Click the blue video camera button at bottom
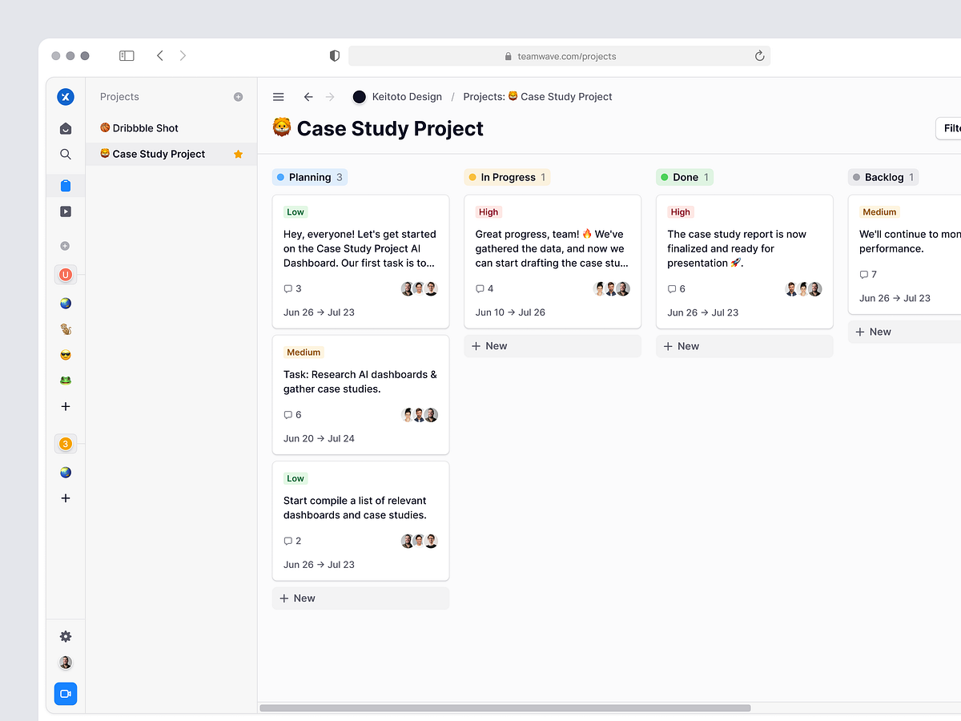961x721 pixels. 66,694
